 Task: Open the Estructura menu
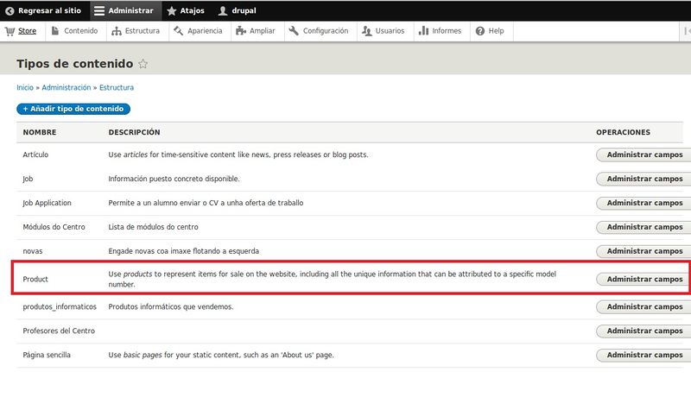[142, 31]
